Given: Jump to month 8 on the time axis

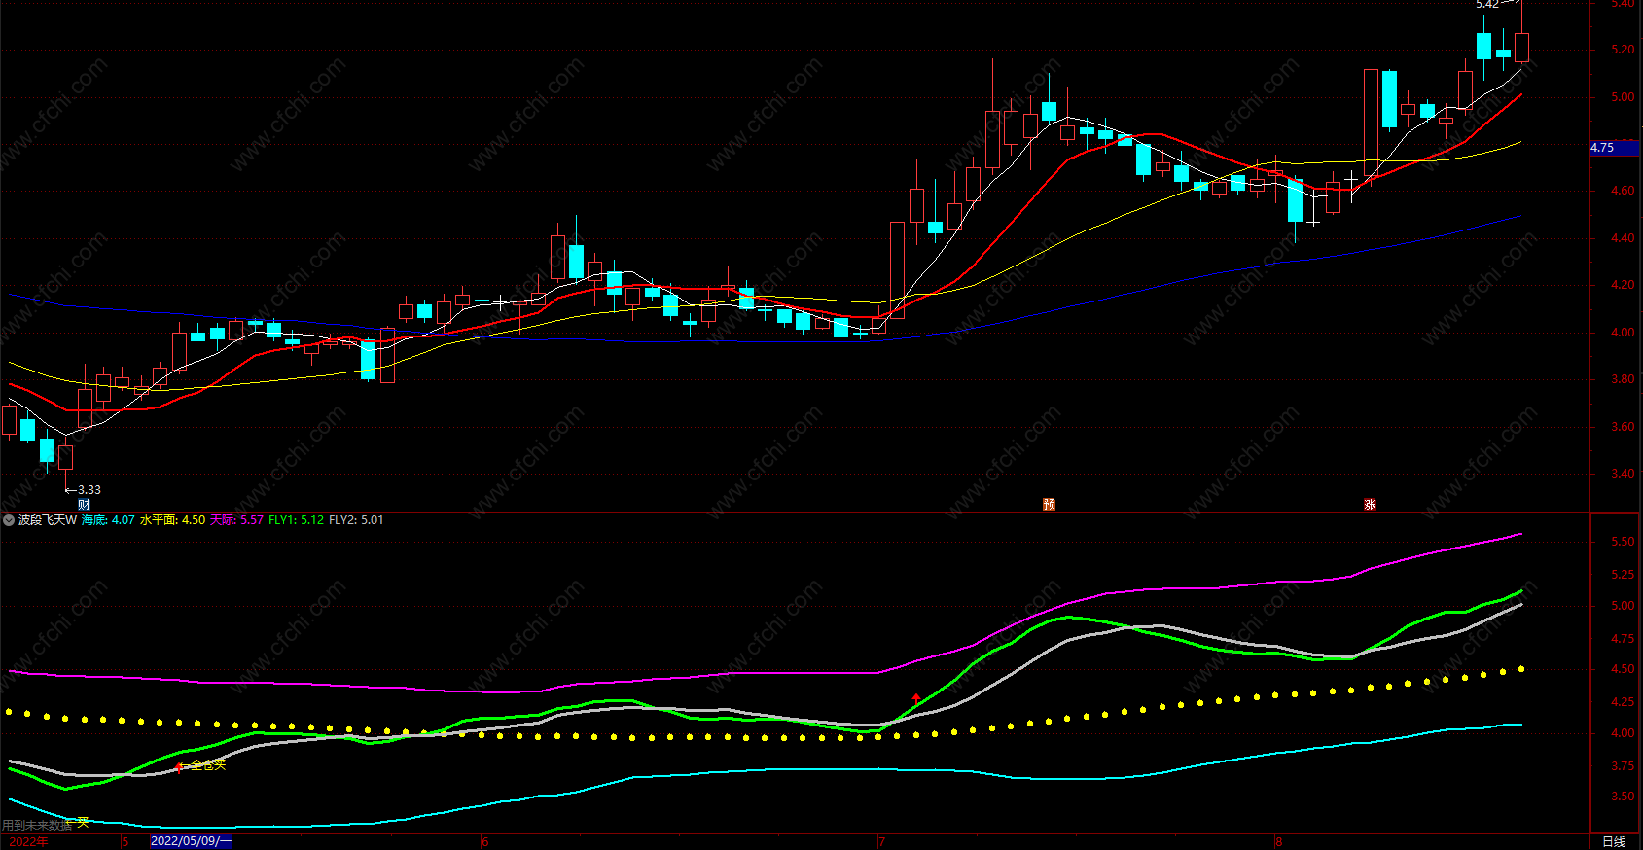Looking at the screenshot, I should pos(1278,842).
